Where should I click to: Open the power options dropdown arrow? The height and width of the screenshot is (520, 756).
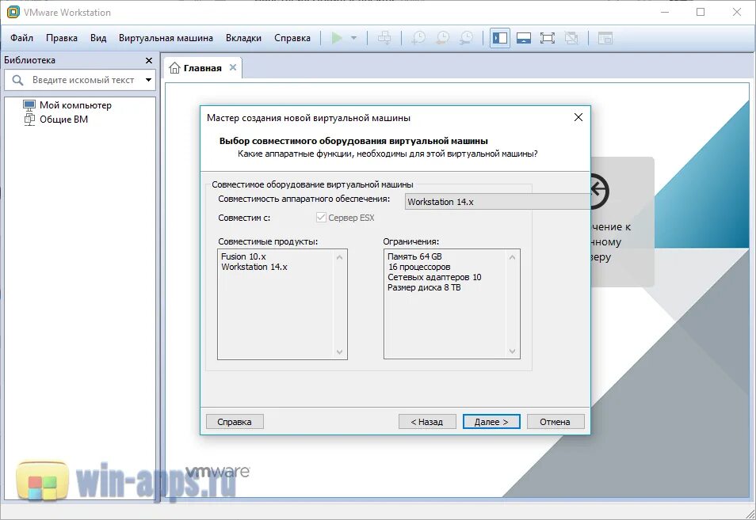(x=353, y=38)
